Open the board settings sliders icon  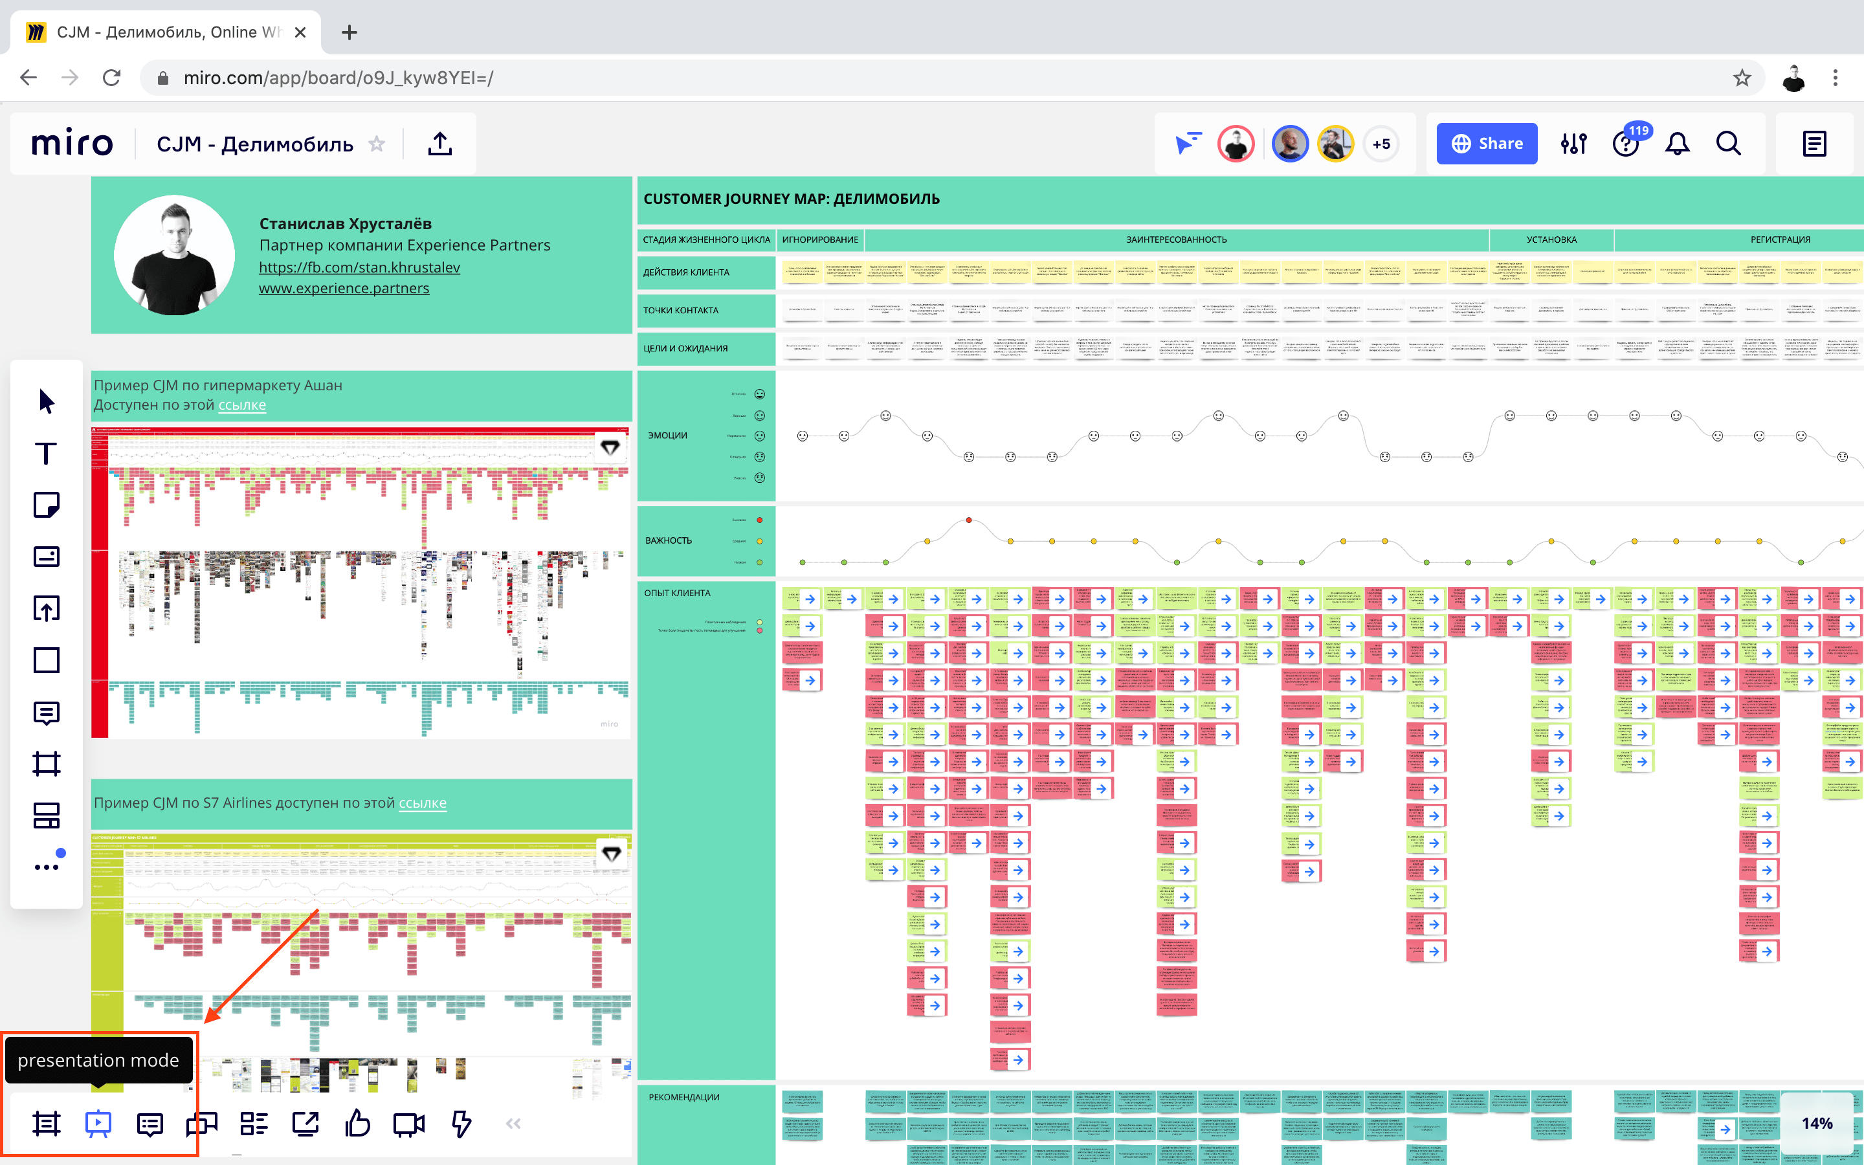1573,143
